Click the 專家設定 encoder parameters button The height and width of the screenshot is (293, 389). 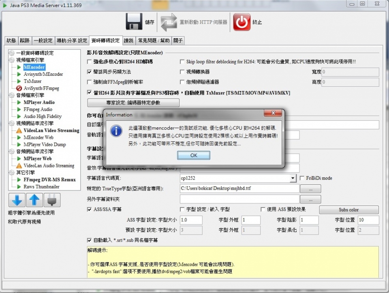pos(133,103)
